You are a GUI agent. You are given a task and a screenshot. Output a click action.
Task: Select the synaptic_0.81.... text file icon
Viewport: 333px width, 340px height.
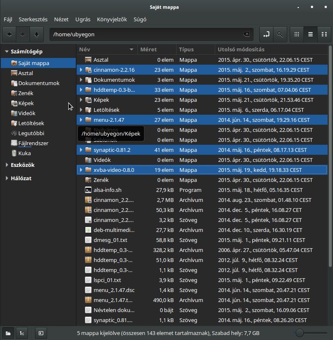88,320
